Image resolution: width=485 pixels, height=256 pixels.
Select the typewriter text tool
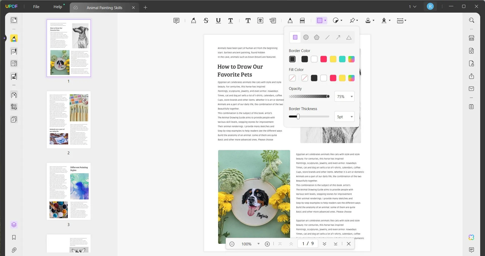(x=248, y=21)
